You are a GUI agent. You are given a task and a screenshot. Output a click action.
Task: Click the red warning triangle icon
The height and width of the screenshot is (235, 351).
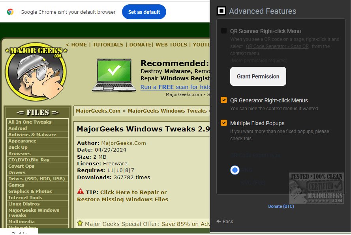pyautogui.click(x=81, y=191)
